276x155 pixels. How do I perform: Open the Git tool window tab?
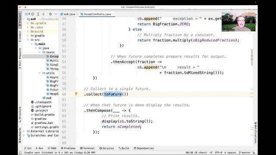pyautogui.click(x=28, y=148)
